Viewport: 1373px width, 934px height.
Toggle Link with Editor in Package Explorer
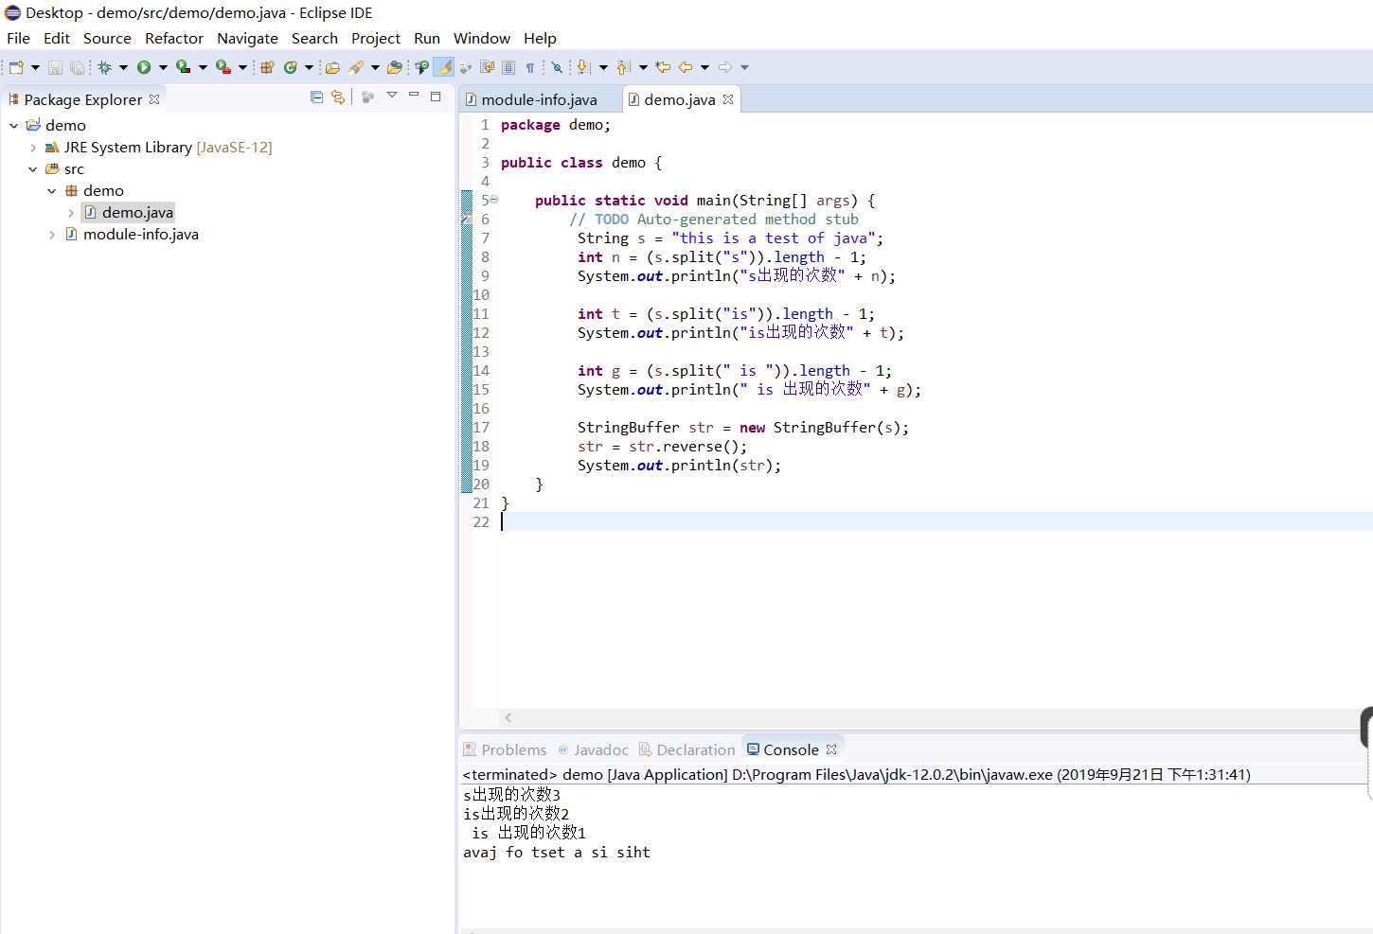tap(338, 97)
